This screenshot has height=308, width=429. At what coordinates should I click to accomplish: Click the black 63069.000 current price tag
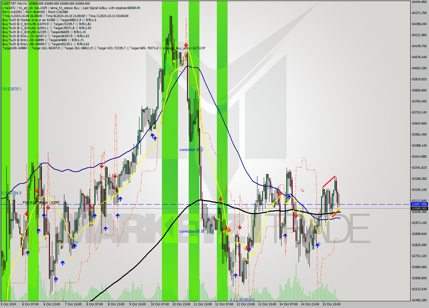pos(420,208)
